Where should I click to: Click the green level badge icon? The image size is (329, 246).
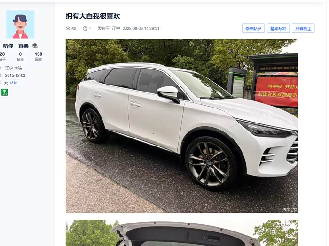point(4,92)
